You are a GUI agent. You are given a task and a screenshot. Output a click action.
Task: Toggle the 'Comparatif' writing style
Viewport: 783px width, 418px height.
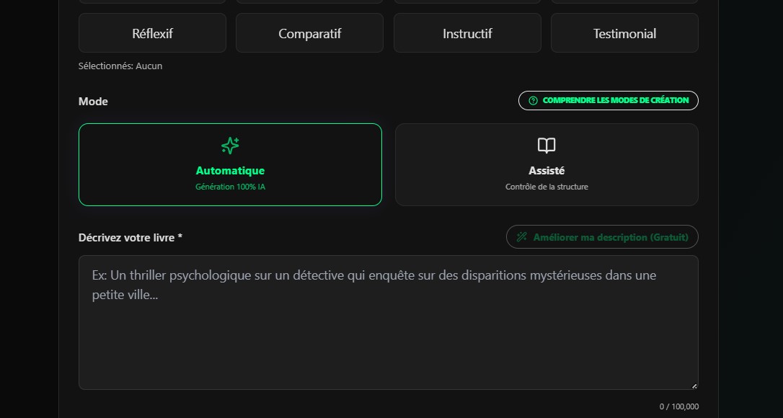point(309,32)
